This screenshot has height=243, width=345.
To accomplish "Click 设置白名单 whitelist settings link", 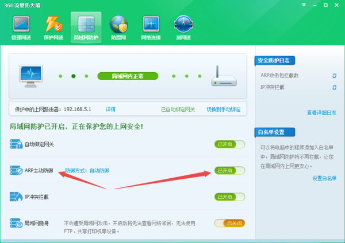I will coord(324,178).
